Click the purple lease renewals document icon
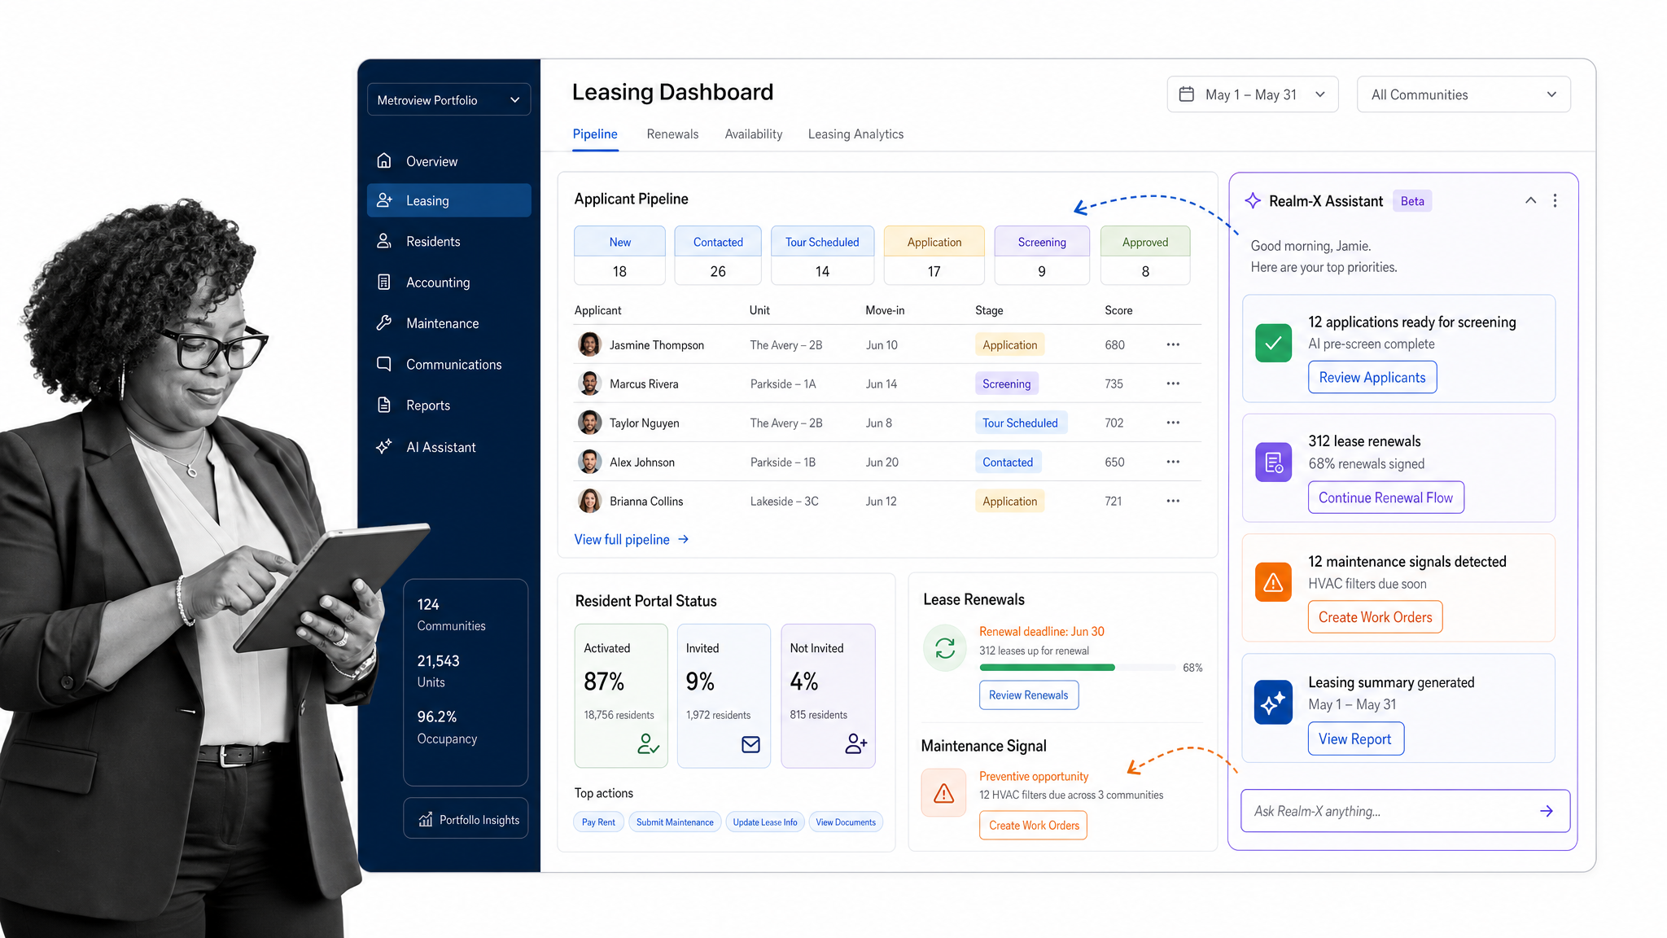Image resolution: width=1667 pixels, height=938 pixels. 1273,462
